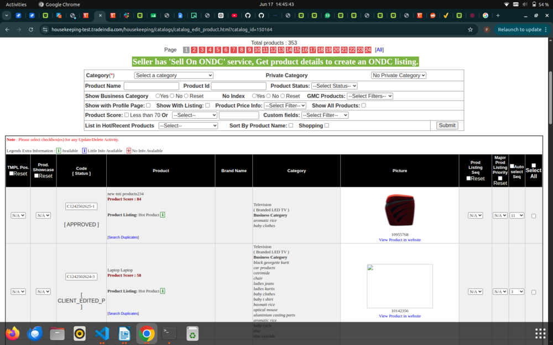Image resolution: width=553 pixels, height=345 pixels.
Task: Open the Custom fields filter dropdown
Action: coord(325,115)
